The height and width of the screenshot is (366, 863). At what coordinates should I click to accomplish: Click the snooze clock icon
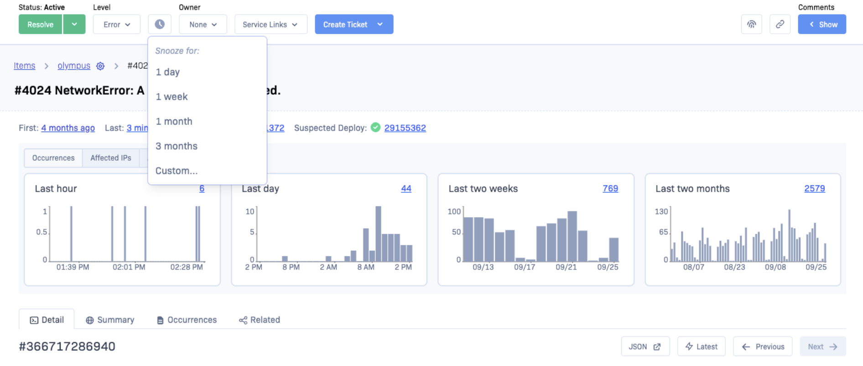(160, 25)
